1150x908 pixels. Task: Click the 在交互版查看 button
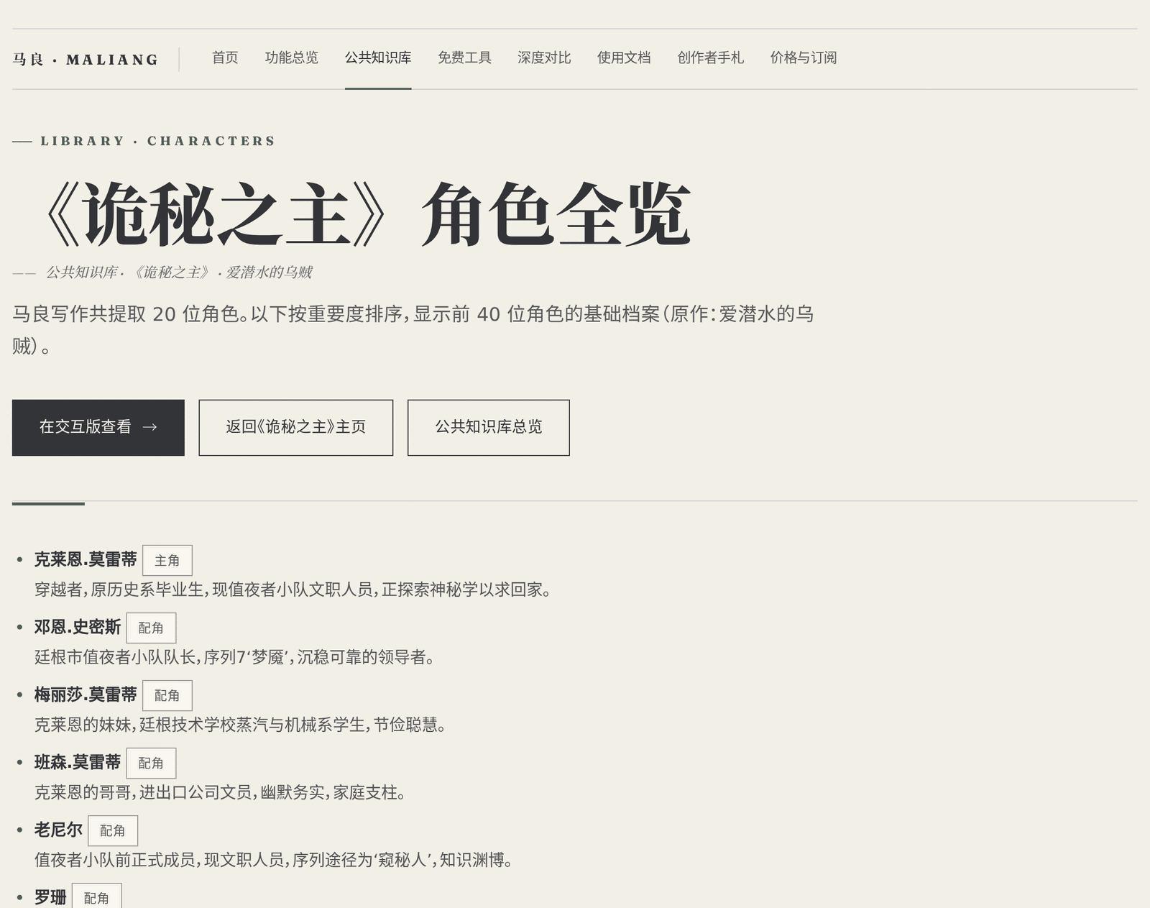pyautogui.click(x=98, y=428)
